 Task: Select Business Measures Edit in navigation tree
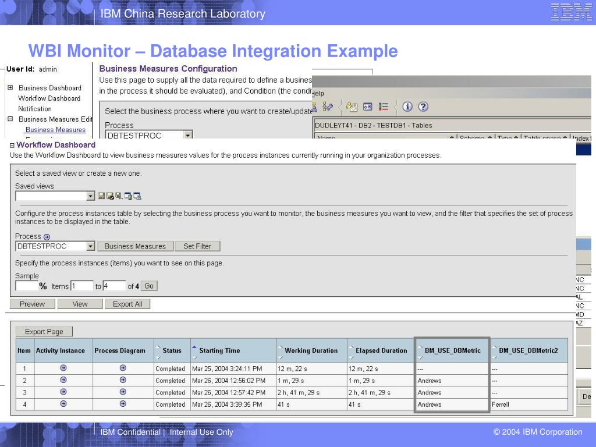tap(55, 119)
